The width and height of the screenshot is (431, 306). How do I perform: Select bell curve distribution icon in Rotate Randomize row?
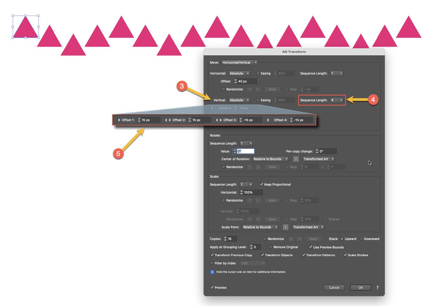(258, 167)
